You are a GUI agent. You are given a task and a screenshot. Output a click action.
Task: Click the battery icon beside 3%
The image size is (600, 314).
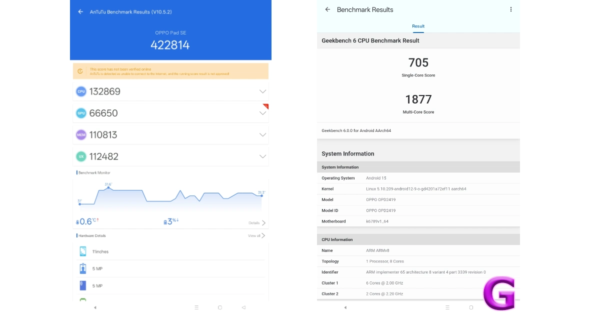[165, 222]
